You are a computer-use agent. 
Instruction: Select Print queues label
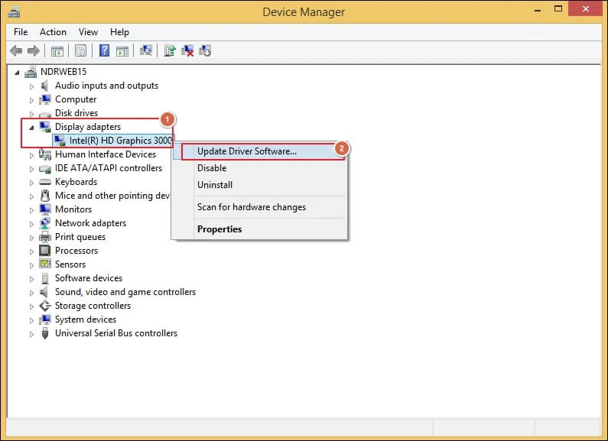tap(80, 237)
